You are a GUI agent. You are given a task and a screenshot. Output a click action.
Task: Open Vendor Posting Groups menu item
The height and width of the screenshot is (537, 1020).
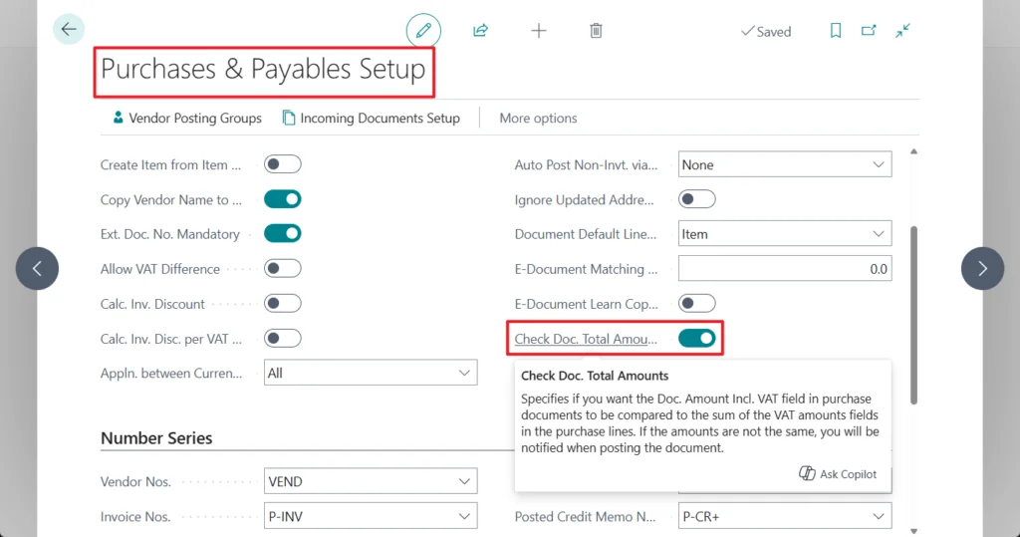[185, 118]
